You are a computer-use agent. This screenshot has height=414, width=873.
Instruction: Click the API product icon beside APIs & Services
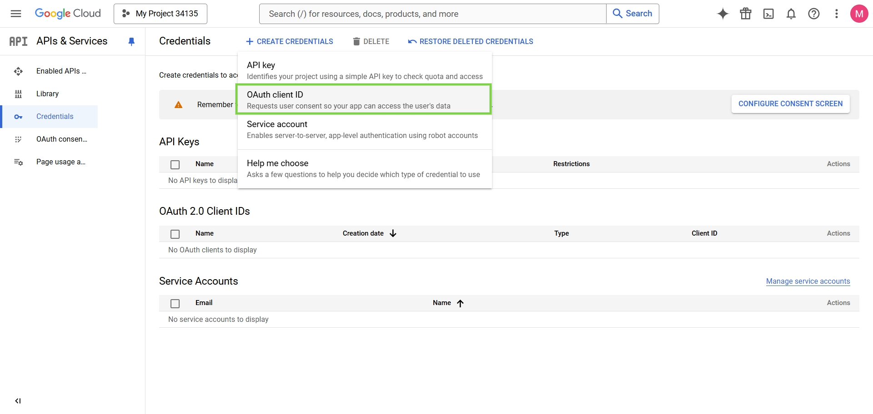(18, 41)
